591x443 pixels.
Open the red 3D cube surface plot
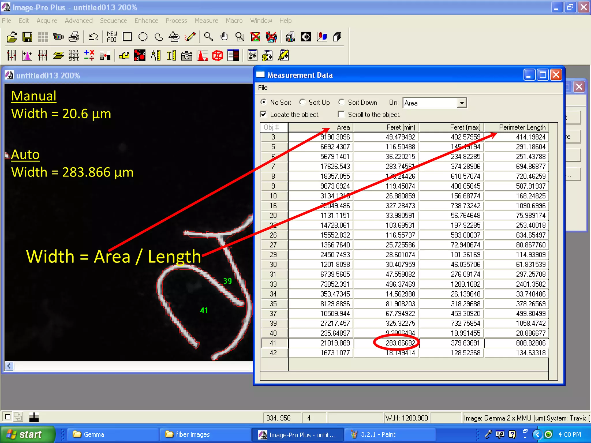click(x=218, y=55)
